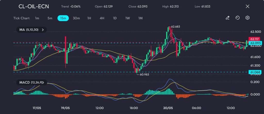The width and height of the screenshot is (264, 114).
Task: Click the 30m timeframe button
Action: [76, 18]
